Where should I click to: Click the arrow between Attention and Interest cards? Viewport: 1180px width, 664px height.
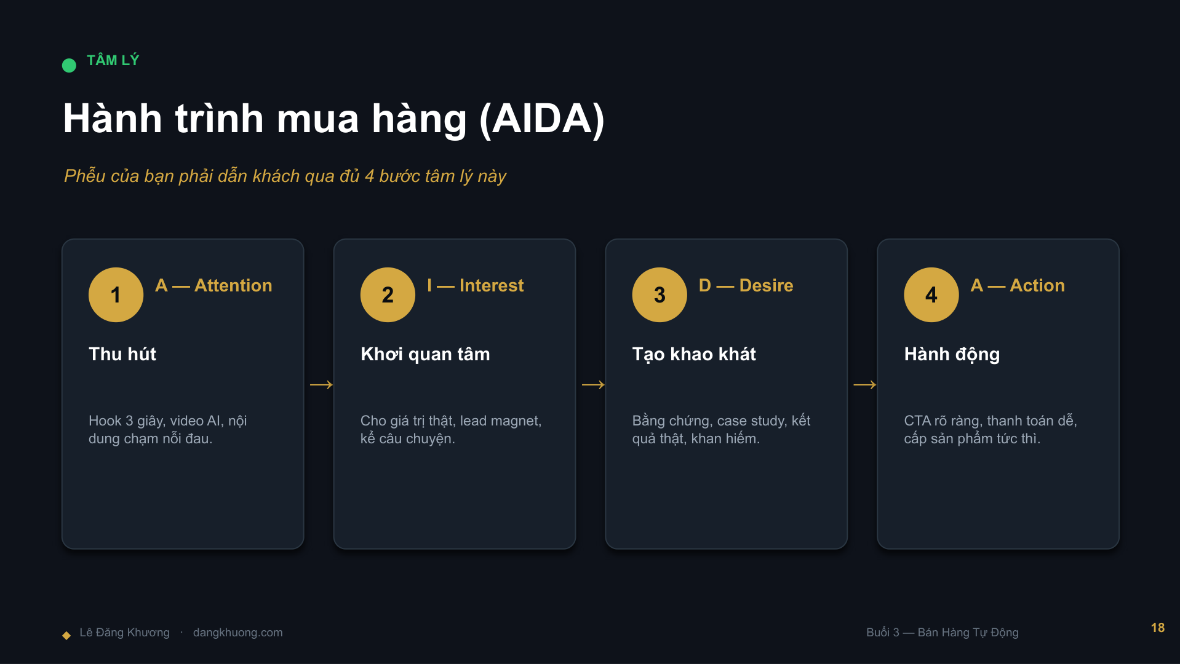click(x=321, y=385)
